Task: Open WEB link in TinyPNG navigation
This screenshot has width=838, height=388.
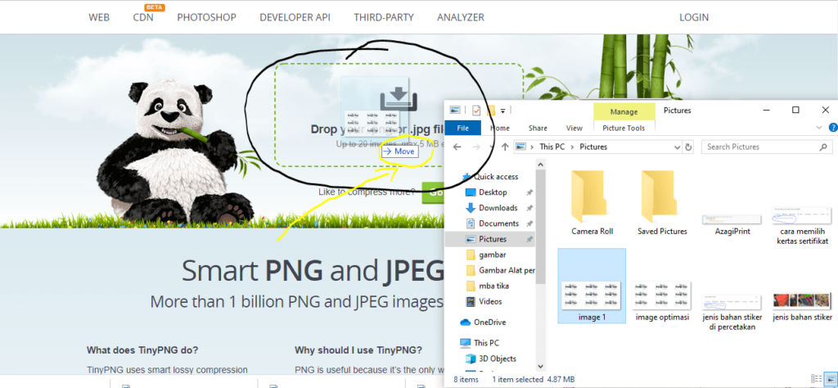Action: (x=99, y=17)
